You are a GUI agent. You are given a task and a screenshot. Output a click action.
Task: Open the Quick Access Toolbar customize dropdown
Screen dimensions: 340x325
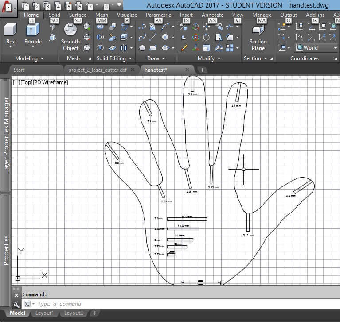[119, 5]
